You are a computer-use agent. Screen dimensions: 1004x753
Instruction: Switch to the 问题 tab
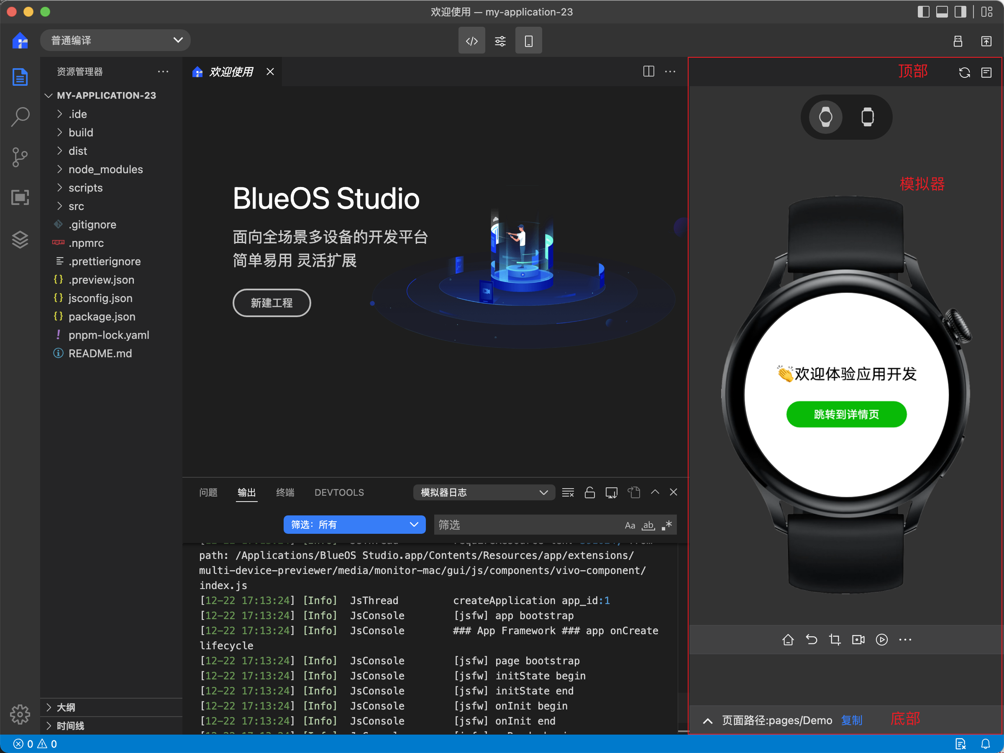208,492
